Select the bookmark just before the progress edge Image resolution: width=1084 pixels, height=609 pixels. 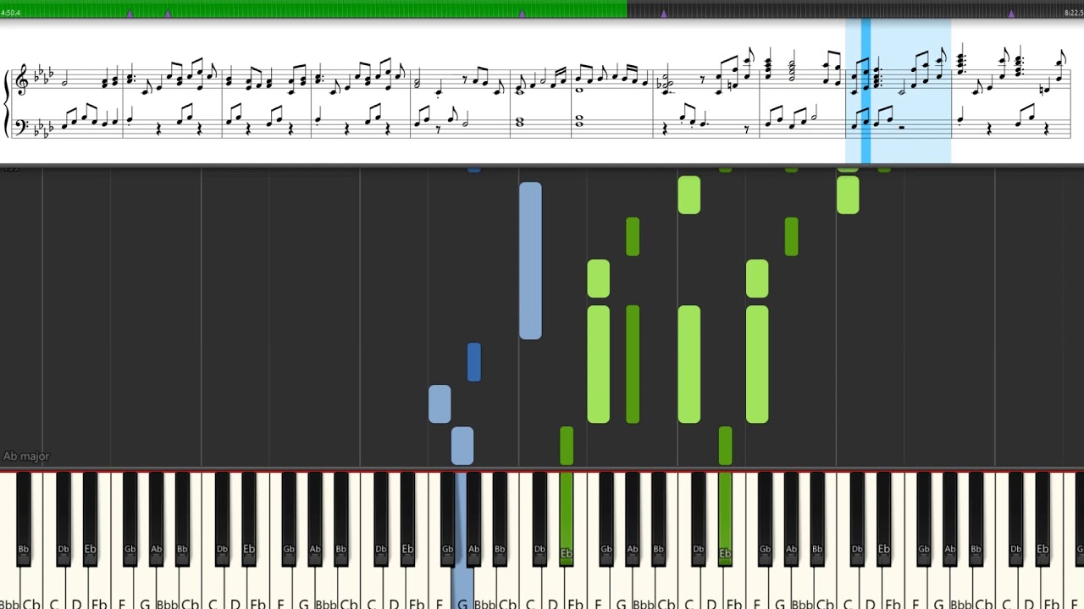click(522, 14)
